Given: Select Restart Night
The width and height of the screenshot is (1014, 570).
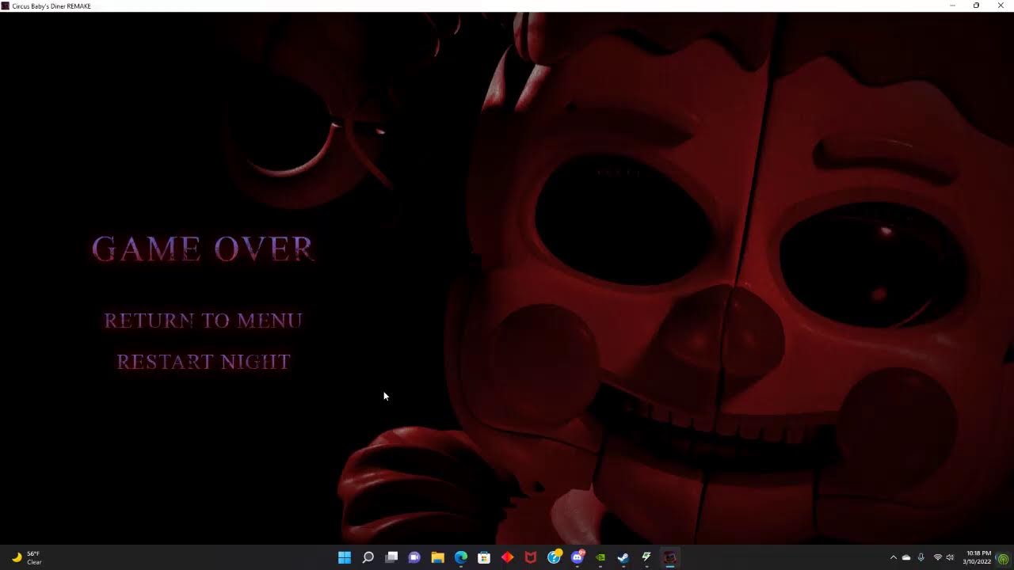Looking at the screenshot, I should click(204, 362).
